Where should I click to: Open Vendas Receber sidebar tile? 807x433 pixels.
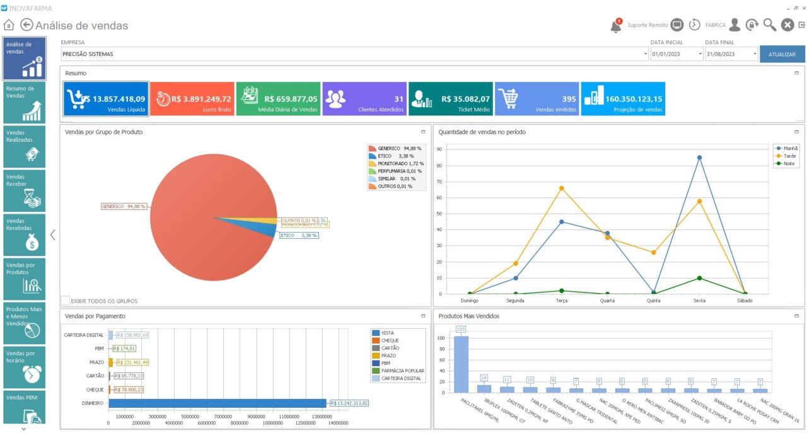(x=25, y=190)
